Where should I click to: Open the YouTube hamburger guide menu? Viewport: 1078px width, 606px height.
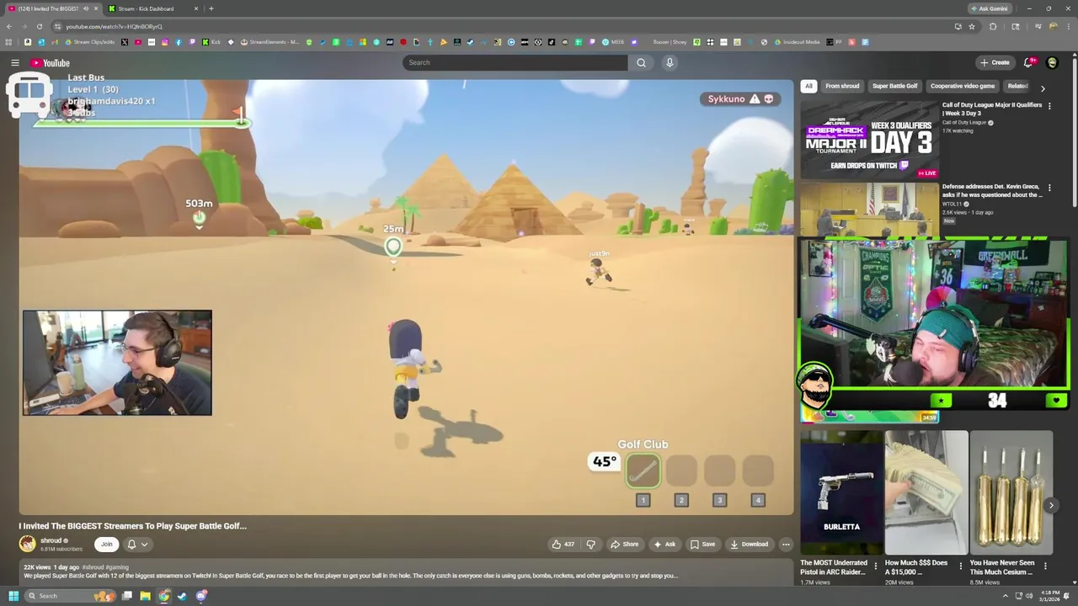tap(15, 63)
